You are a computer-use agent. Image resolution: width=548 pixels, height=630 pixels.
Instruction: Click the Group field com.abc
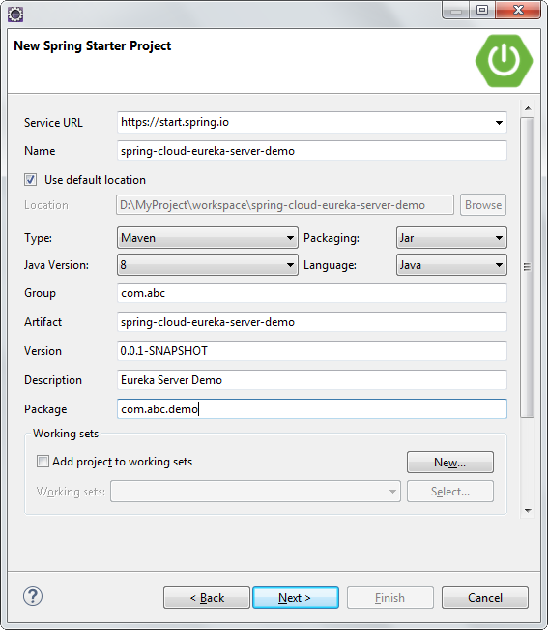pos(312,293)
